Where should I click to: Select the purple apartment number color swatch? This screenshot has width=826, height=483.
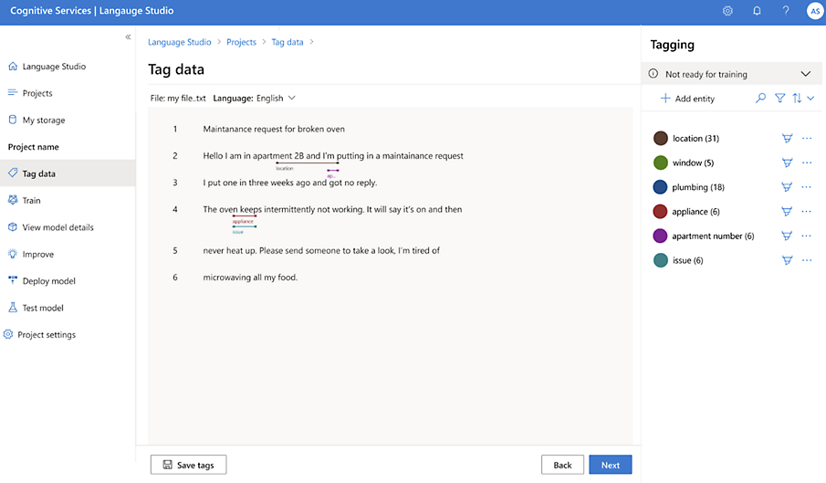(661, 236)
